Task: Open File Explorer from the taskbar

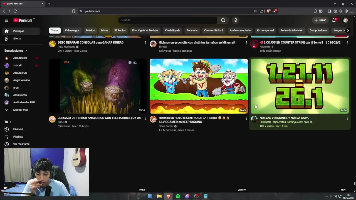Action: [159, 196]
